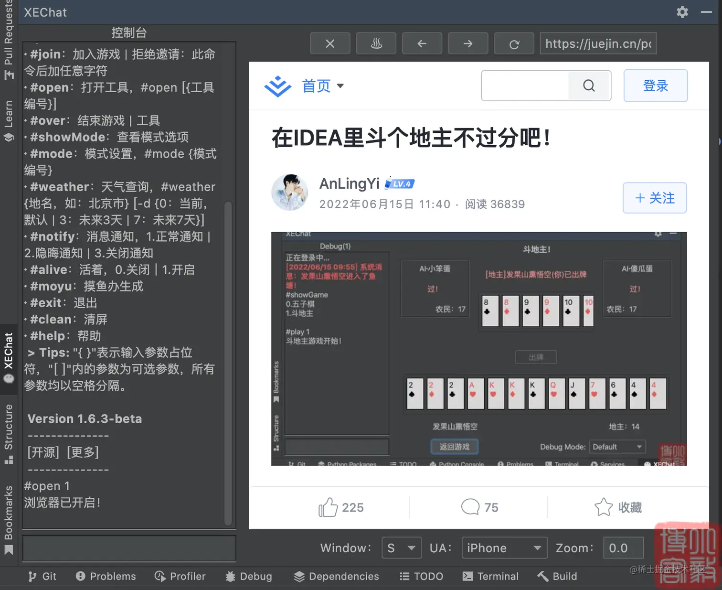This screenshot has height=590, width=722.
Task: Open comments via the speech bubble icon
Action: point(470,507)
